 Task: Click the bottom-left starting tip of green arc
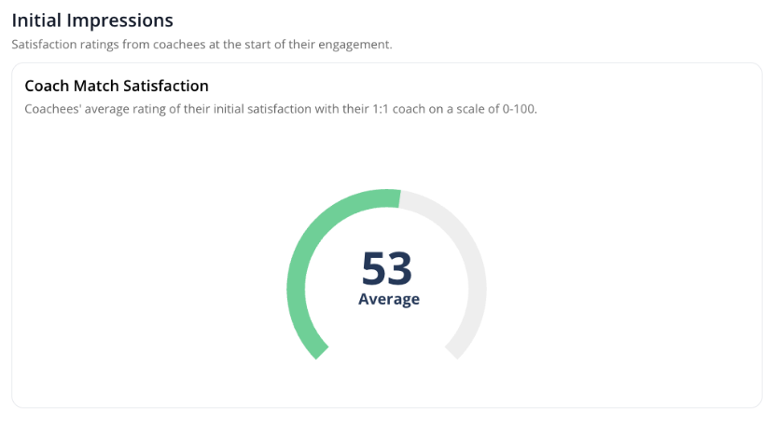click(318, 350)
